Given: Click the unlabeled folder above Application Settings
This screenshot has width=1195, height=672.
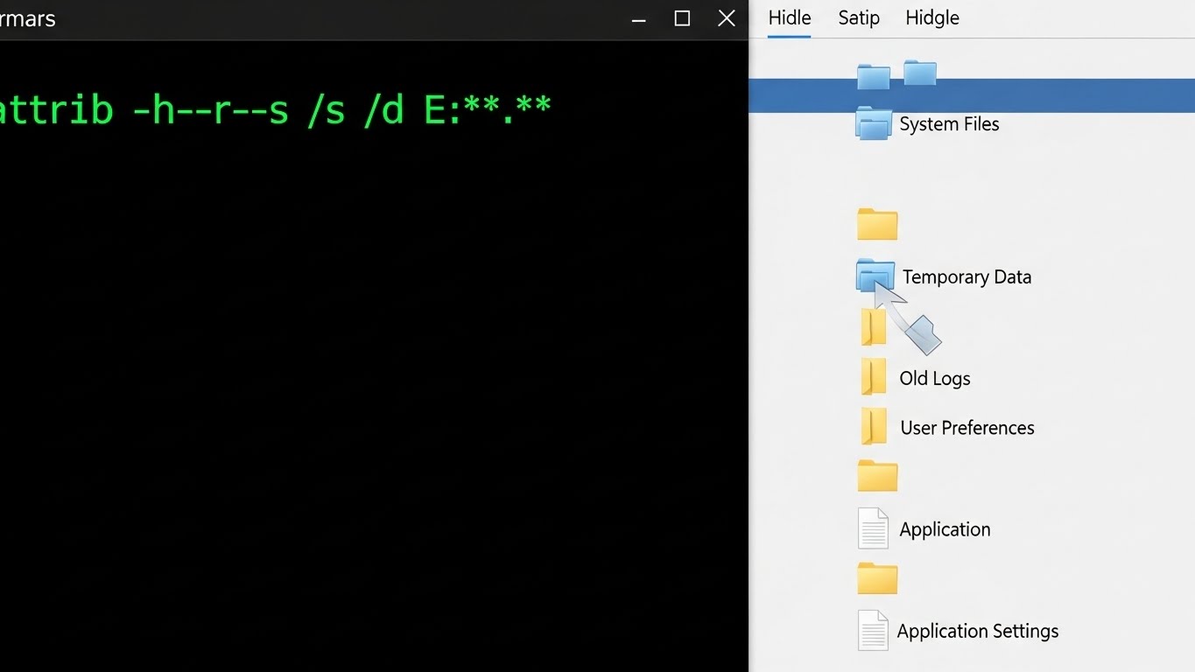Looking at the screenshot, I should (877, 579).
